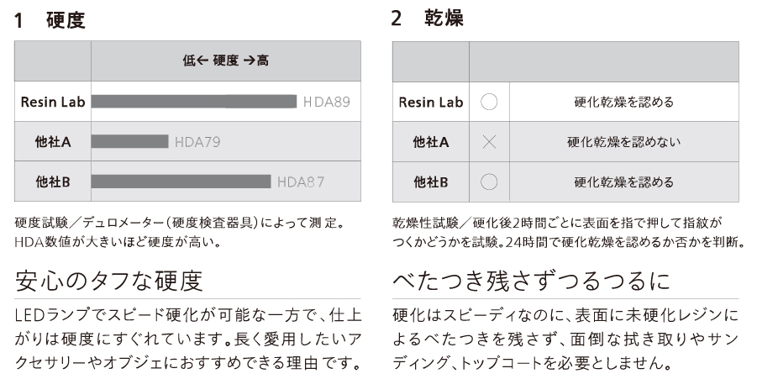Click the 他社A row label in drying table

431,142
